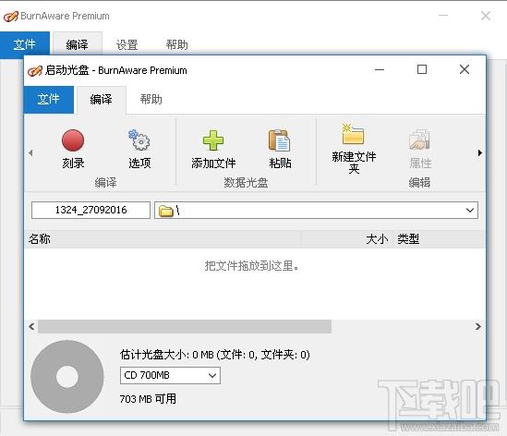The height and width of the screenshot is (436, 507).
Task: Open the 选项 options gear icon
Action: pos(139,140)
